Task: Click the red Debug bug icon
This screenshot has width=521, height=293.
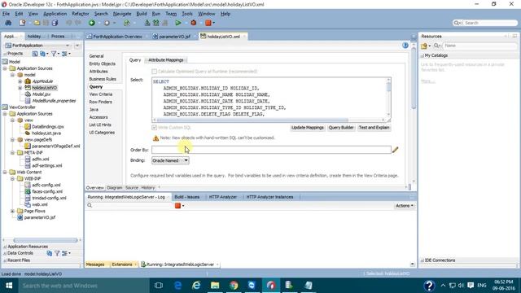Action: [194, 23]
